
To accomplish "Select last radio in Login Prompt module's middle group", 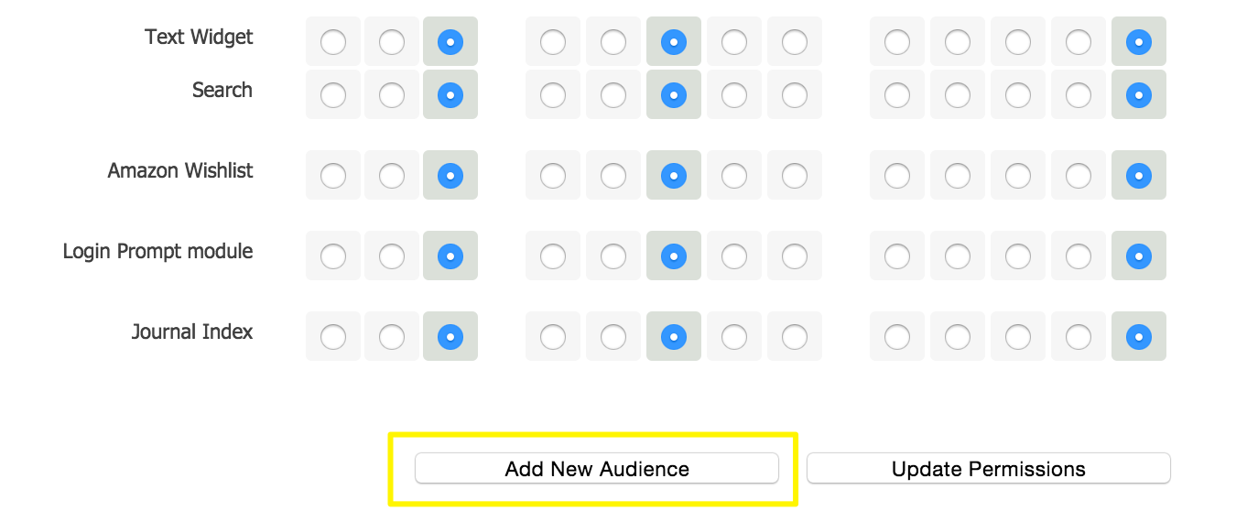I will tap(795, 256).
